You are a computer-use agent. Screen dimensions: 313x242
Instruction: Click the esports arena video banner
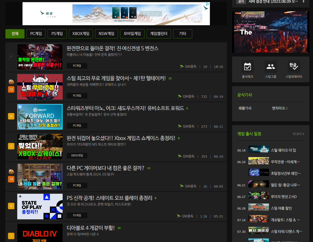pyautogui.click(x=270, y=32)
